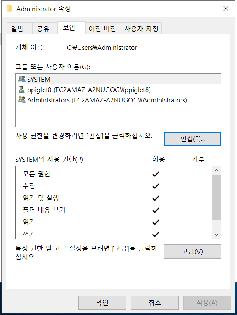Image resolution: width=237 pixels, height=315 pixels.
Task: Click the permissions list scrollbar thumb
Action: (216, 198)
